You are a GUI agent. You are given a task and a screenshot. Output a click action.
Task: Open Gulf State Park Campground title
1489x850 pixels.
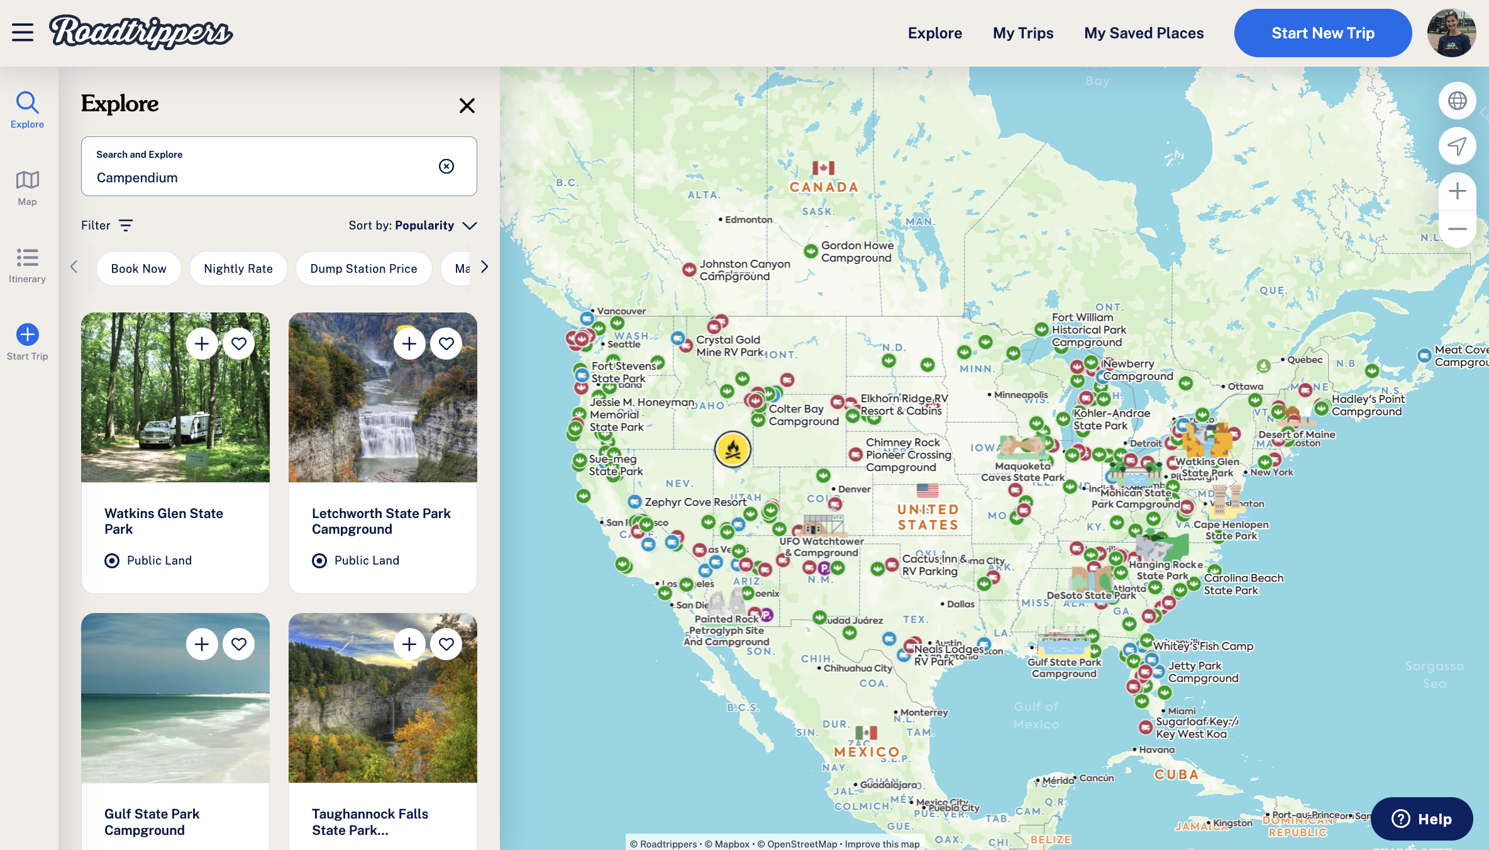[152, 822]
